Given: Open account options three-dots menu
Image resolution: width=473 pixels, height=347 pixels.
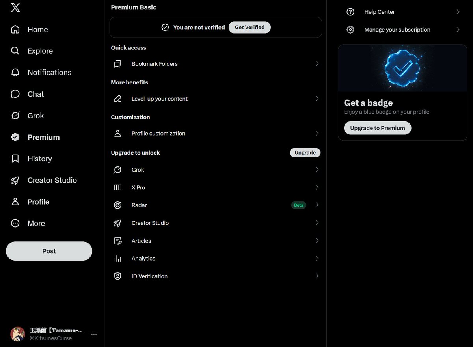Looking at the screenshot, I should (94, 334).
